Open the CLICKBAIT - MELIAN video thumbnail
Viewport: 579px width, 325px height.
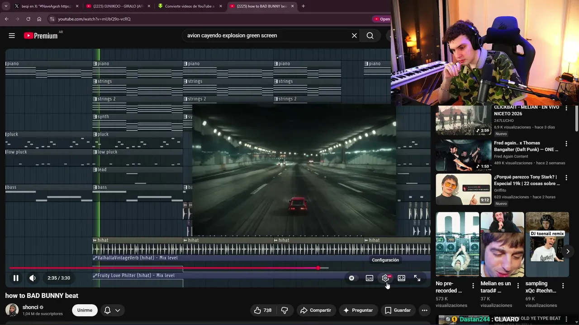pyautogui.click(x=464, y=120)
